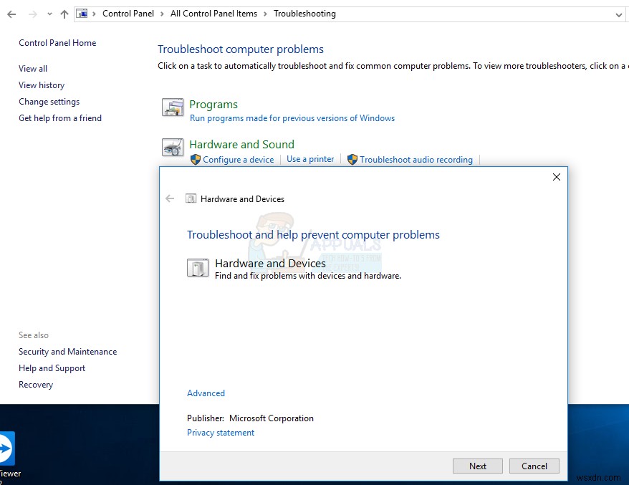Viewport: 629px width, 485px height.
Task: Open Change settings link
Action: tap(49, 102)
